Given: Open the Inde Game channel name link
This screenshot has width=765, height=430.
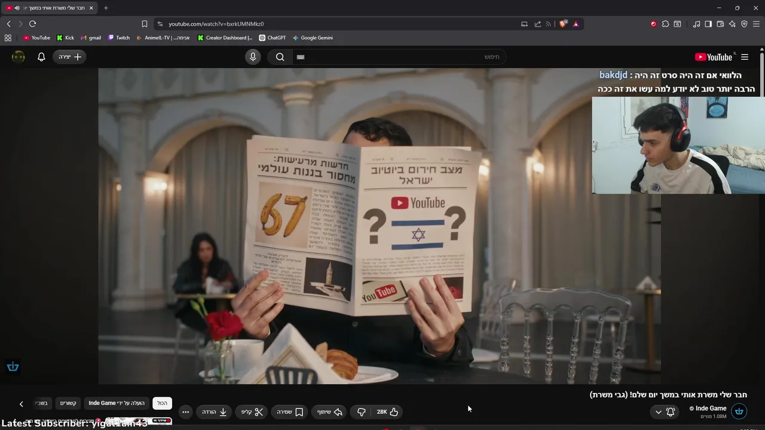Looking at the screenshot, I should click(711, 408).
